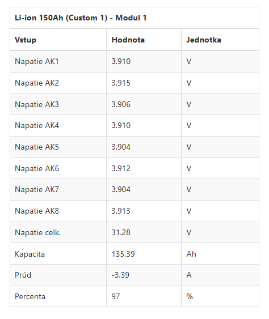Click the capacity value 135.39
Viewport: 269px width, 319px height.
(123, 254)
